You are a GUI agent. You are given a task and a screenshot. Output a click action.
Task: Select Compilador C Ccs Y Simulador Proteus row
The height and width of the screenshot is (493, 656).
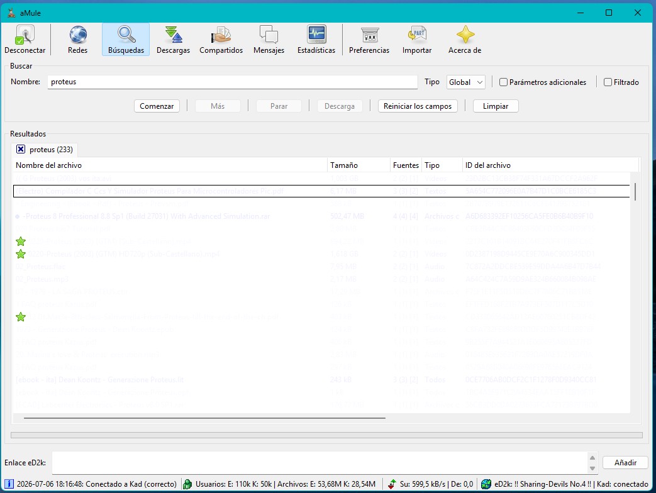pyautogui.click(x=321, y=191)
